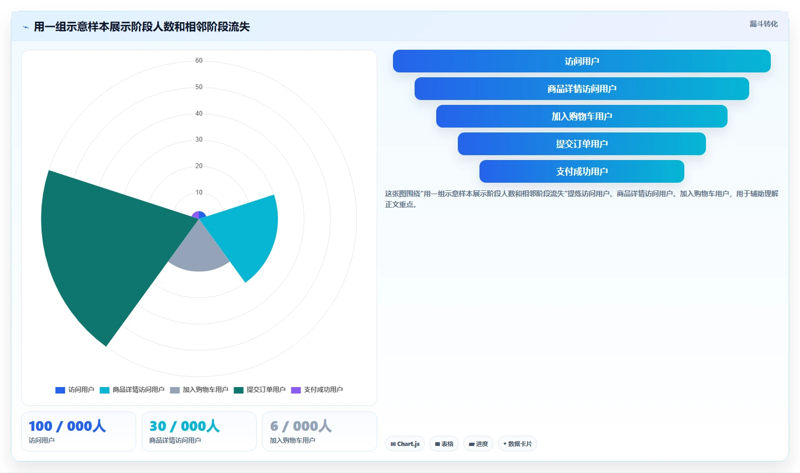Click the axis tick label 30
This screenshot has width=800, height=473.
[199, 139]
